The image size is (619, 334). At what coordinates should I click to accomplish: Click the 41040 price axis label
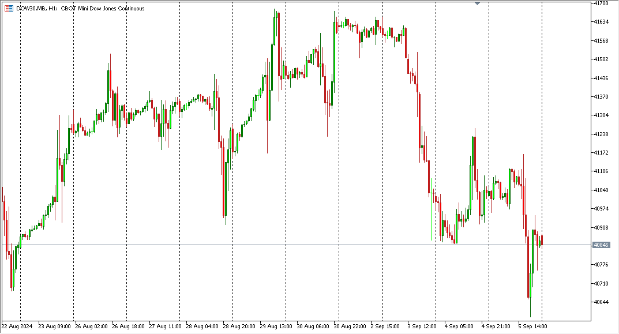click(x=601, y=190)
